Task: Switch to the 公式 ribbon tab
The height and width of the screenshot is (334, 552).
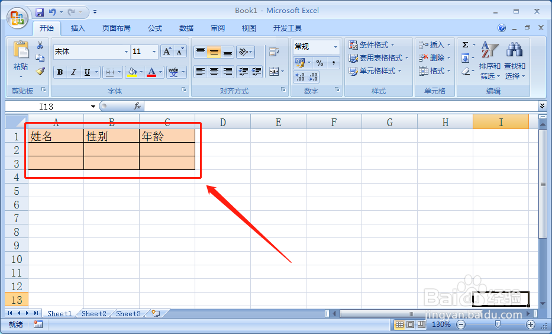Action: point(155,28)
